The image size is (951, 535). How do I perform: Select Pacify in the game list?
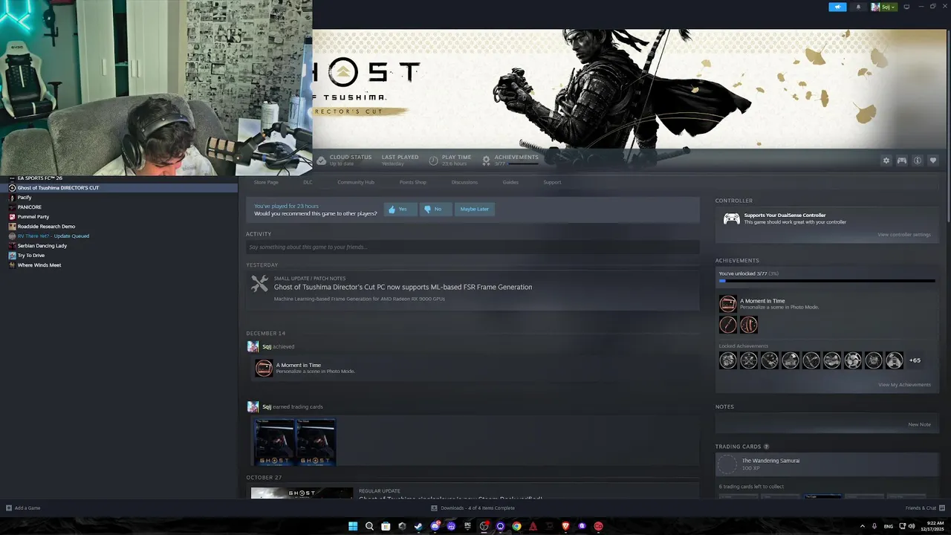pos(119,198)
